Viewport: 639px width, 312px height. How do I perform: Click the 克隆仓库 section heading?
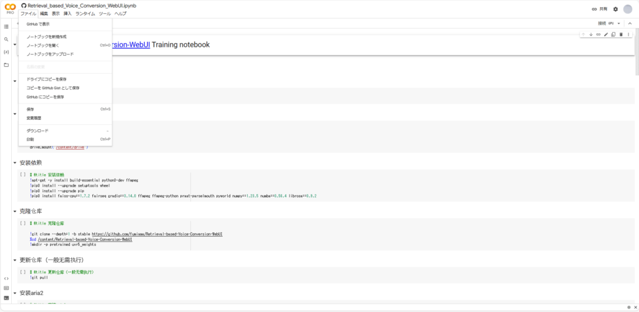pyautogui.click(x=31, y=212)
